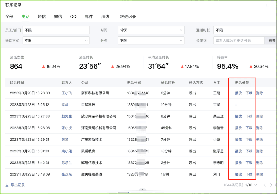Viewport: 277px width, 194px height.
Task: Click the 导出记录 download icon
Action: [7, 185]
